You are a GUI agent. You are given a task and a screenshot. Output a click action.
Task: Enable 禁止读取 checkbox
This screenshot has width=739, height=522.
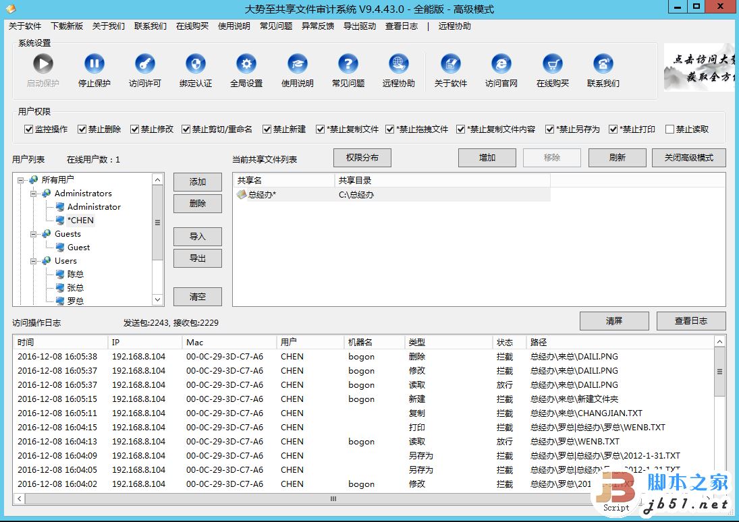click(x=669, y=129)
